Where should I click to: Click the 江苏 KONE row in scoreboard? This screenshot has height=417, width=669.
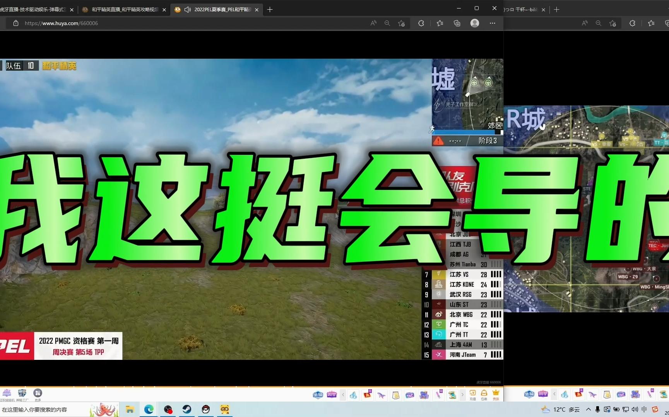(462, 285)
